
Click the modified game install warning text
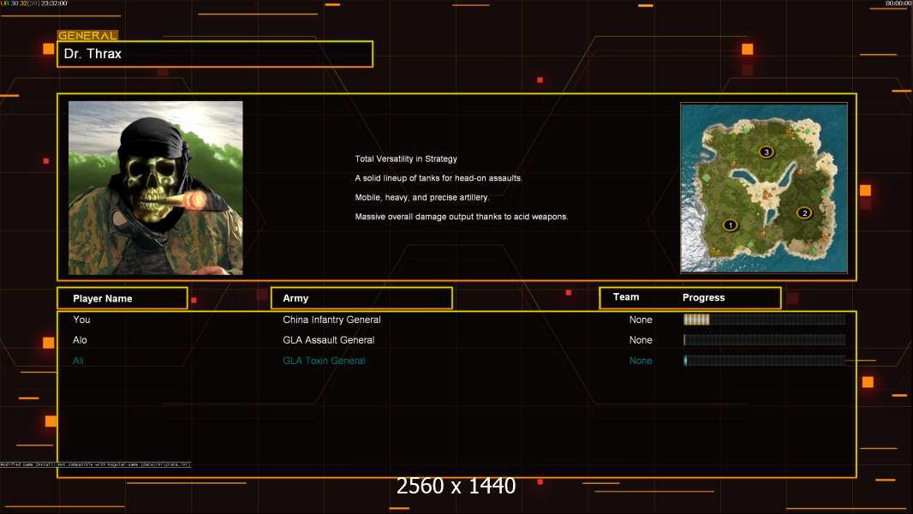coord(95,464)
